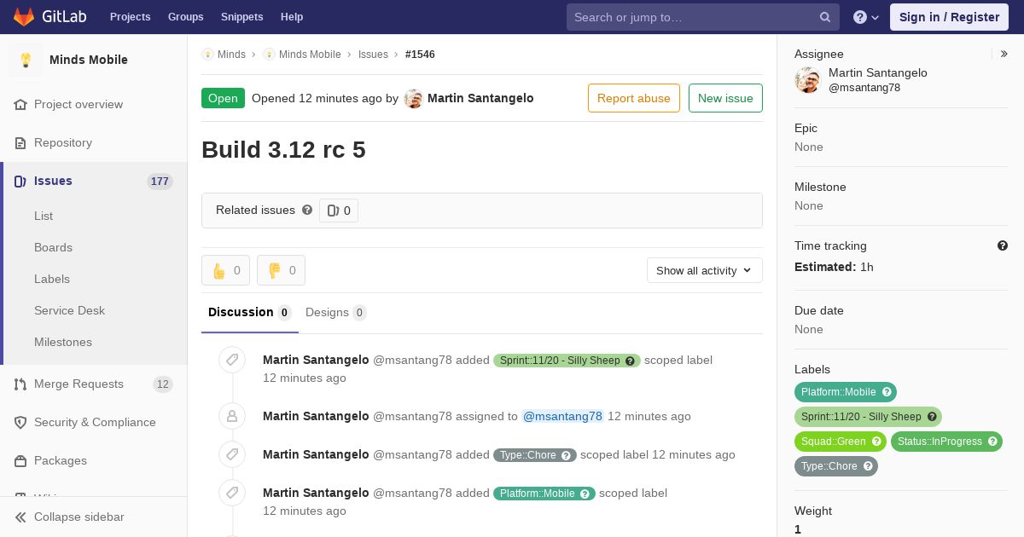Click the thumbs up reaction

225,270
